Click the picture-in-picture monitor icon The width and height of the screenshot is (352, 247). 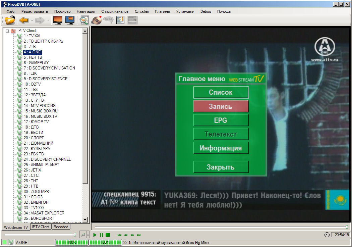tap(70, 20)
